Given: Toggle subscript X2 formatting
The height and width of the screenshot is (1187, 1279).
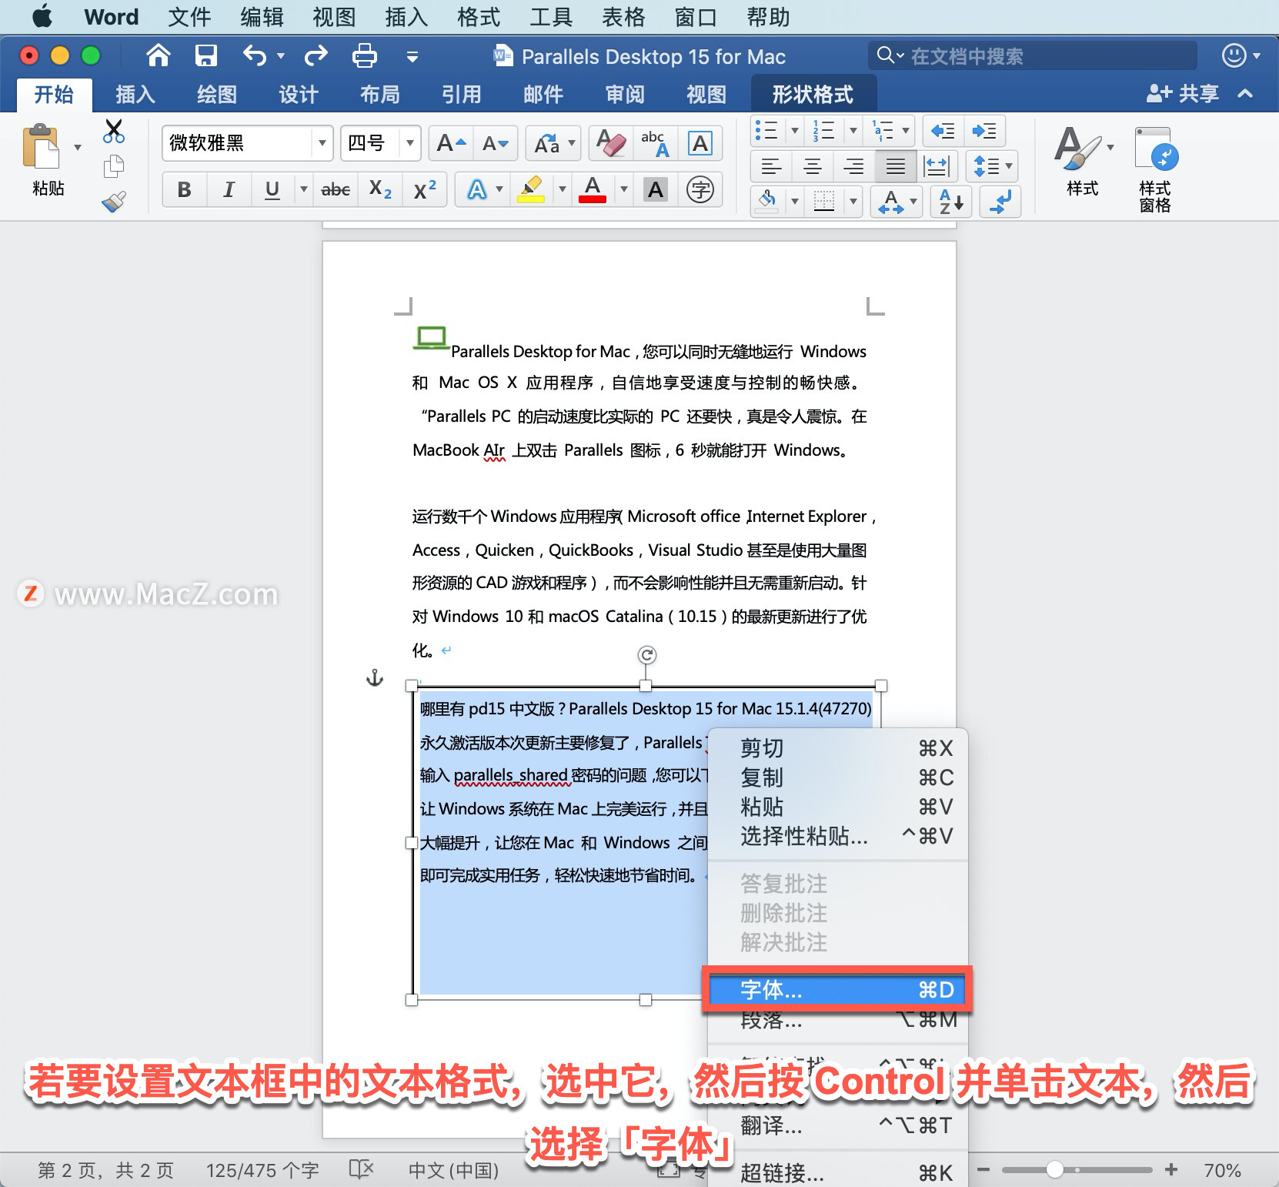Looking at the screenshot, I should click(380, 189).
